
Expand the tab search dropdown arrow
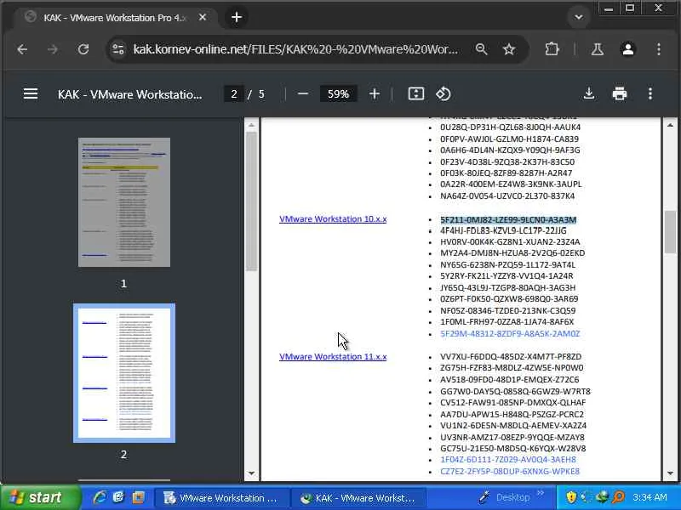579,17
